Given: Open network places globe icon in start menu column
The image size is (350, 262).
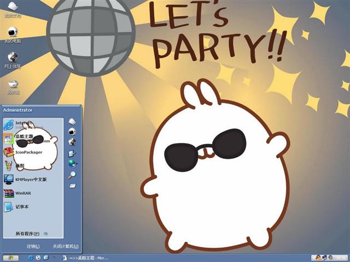Looking at the screenshot, I should click(72, 142).
